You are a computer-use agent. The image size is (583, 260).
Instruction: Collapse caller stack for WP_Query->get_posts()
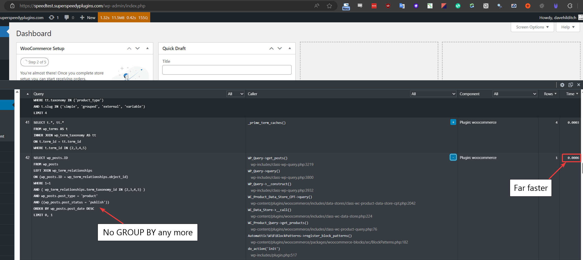[453, 157]
